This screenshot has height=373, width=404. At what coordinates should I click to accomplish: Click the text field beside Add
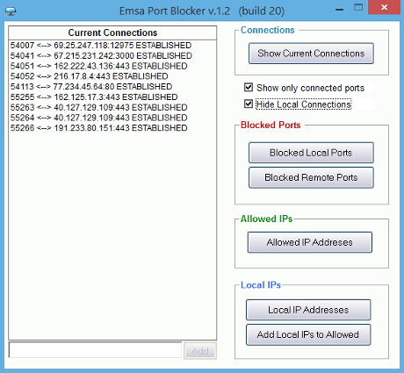(x=95, y=350)
